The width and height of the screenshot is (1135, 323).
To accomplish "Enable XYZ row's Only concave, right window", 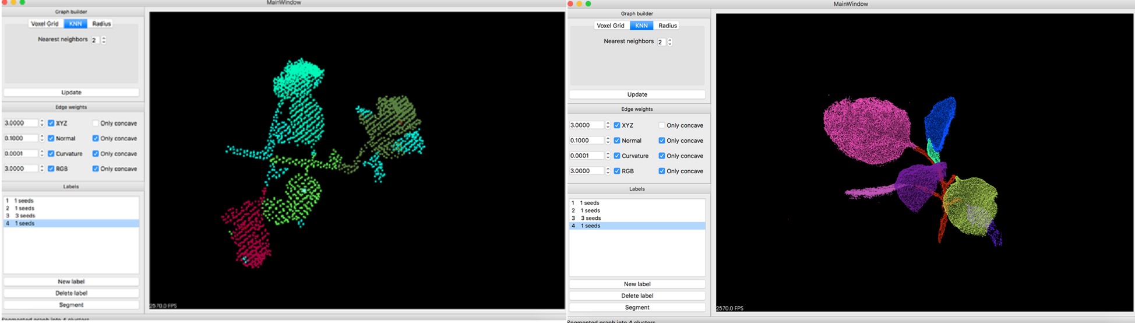I will click(662, 125).
